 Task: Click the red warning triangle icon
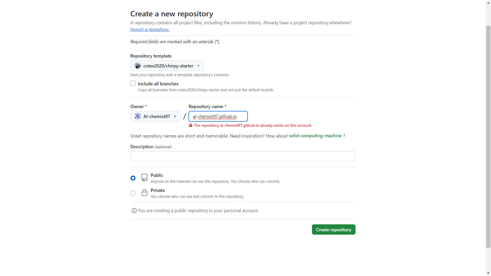pos(191,125)
